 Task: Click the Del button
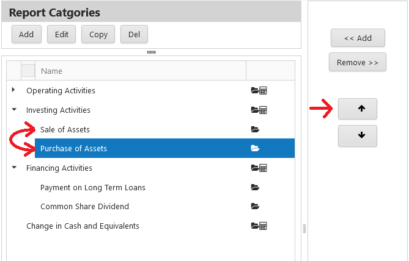[x=134, y=34]
